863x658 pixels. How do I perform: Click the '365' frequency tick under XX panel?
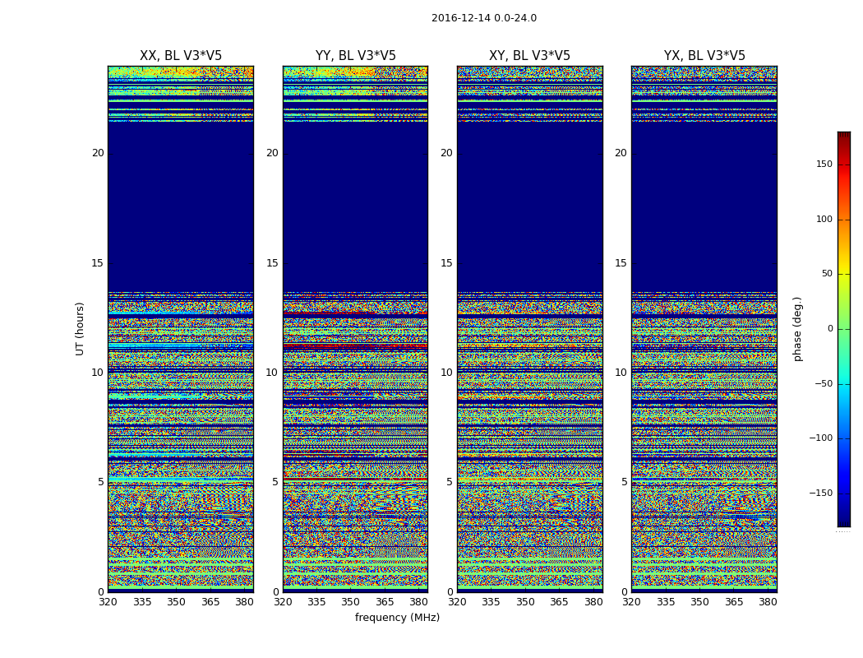click(210, 602)
